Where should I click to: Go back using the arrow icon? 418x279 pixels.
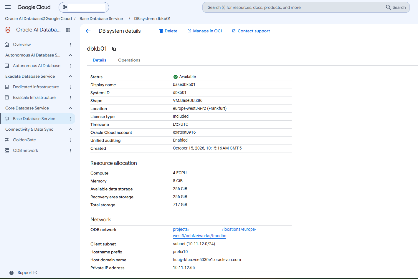coord(88,31)
